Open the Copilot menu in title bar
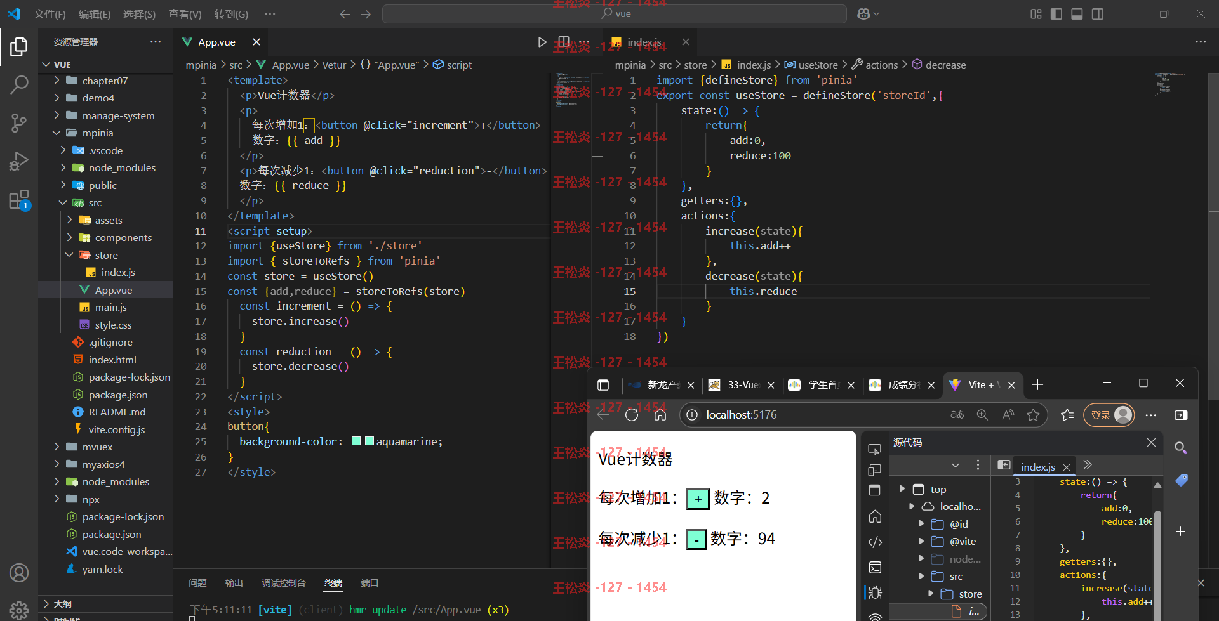The width and height of the screenshot is (1219, 621). tap(868, 14)
